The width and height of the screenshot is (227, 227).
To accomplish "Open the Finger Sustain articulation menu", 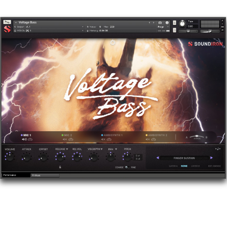I will 184,158.
